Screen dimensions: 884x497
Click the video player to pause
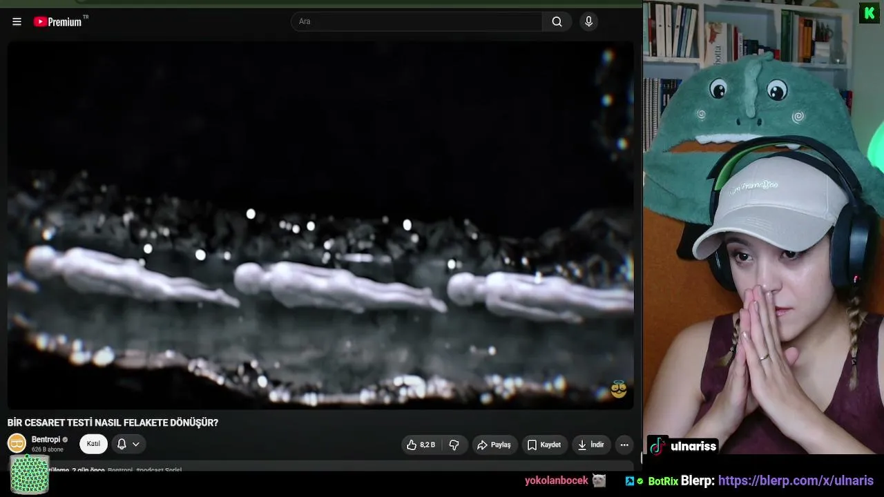tap(320, 225)
